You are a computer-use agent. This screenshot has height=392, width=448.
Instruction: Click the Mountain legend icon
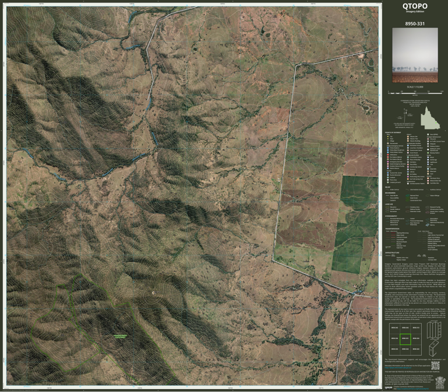coord(428,171)
